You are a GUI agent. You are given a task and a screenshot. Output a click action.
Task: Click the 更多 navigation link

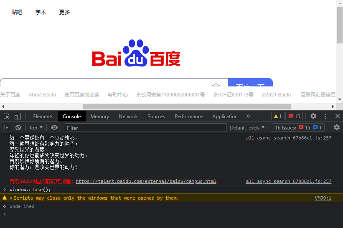[x=64, y=12]
